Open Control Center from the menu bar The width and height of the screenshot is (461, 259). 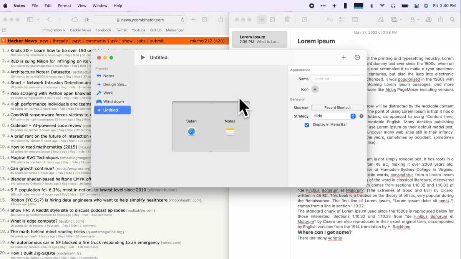pos(416,6)
